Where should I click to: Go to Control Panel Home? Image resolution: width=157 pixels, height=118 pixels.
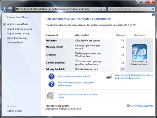click(x=18, y=17)
